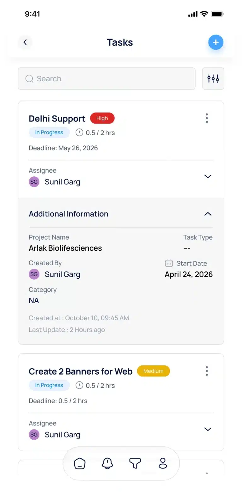242x495 pixels.
Task: Open the filter sliders icon next to Search
Action: click(x=213, y=78)
